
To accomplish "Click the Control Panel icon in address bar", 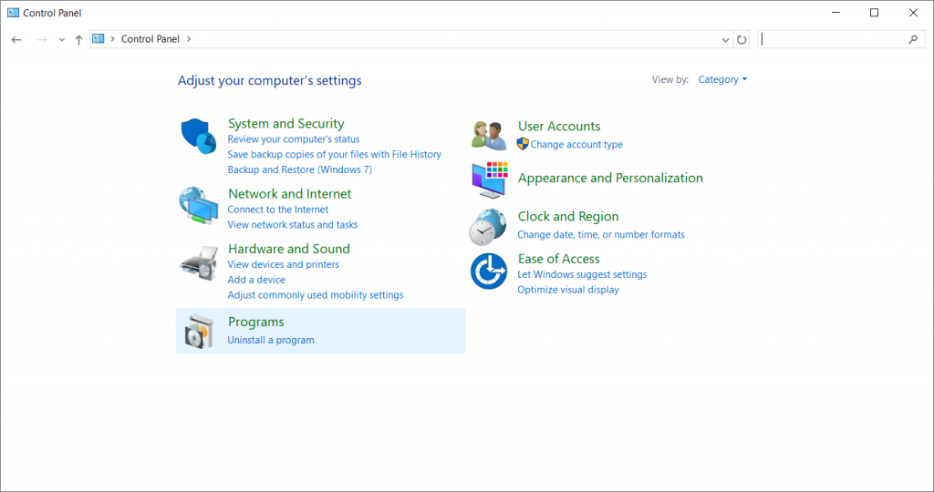I will tap(99, 38).
